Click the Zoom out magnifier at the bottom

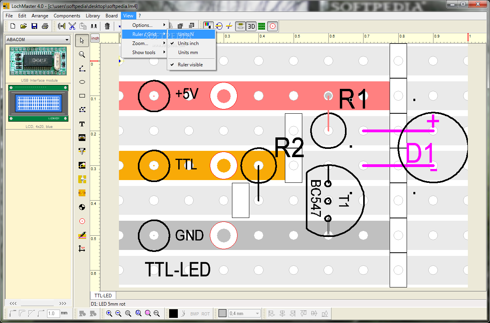click(118, 314)
